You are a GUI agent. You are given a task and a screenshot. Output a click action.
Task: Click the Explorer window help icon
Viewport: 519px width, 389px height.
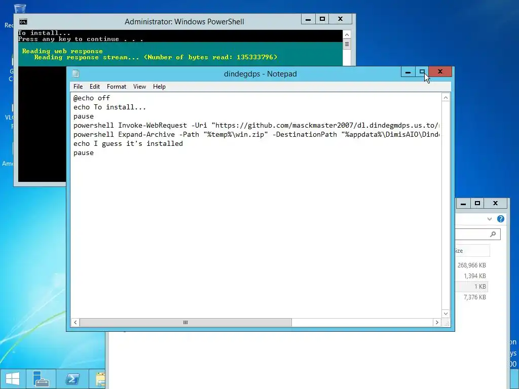[501, 219]
